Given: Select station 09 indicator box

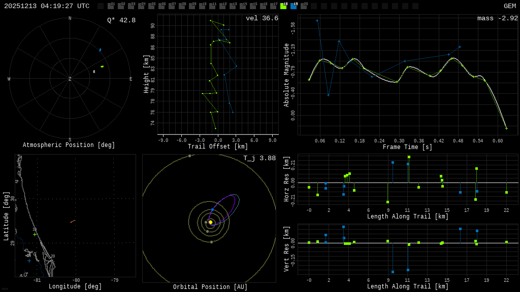Looking at the screenshot, I should [192, 6].
